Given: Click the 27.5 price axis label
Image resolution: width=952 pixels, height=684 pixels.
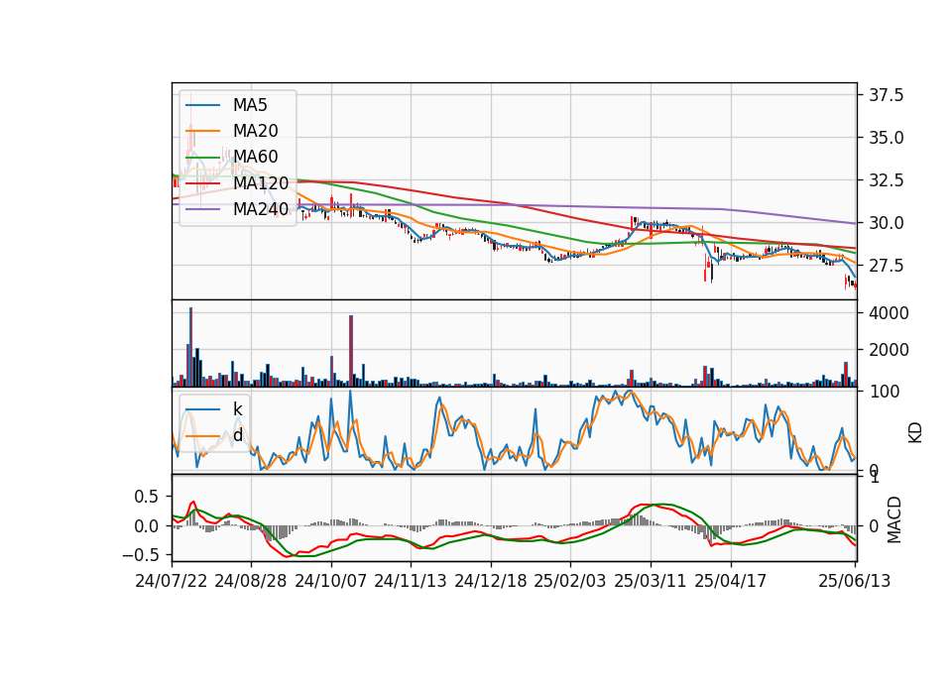Looking at the screenshot, I should [x=886, y=266].
